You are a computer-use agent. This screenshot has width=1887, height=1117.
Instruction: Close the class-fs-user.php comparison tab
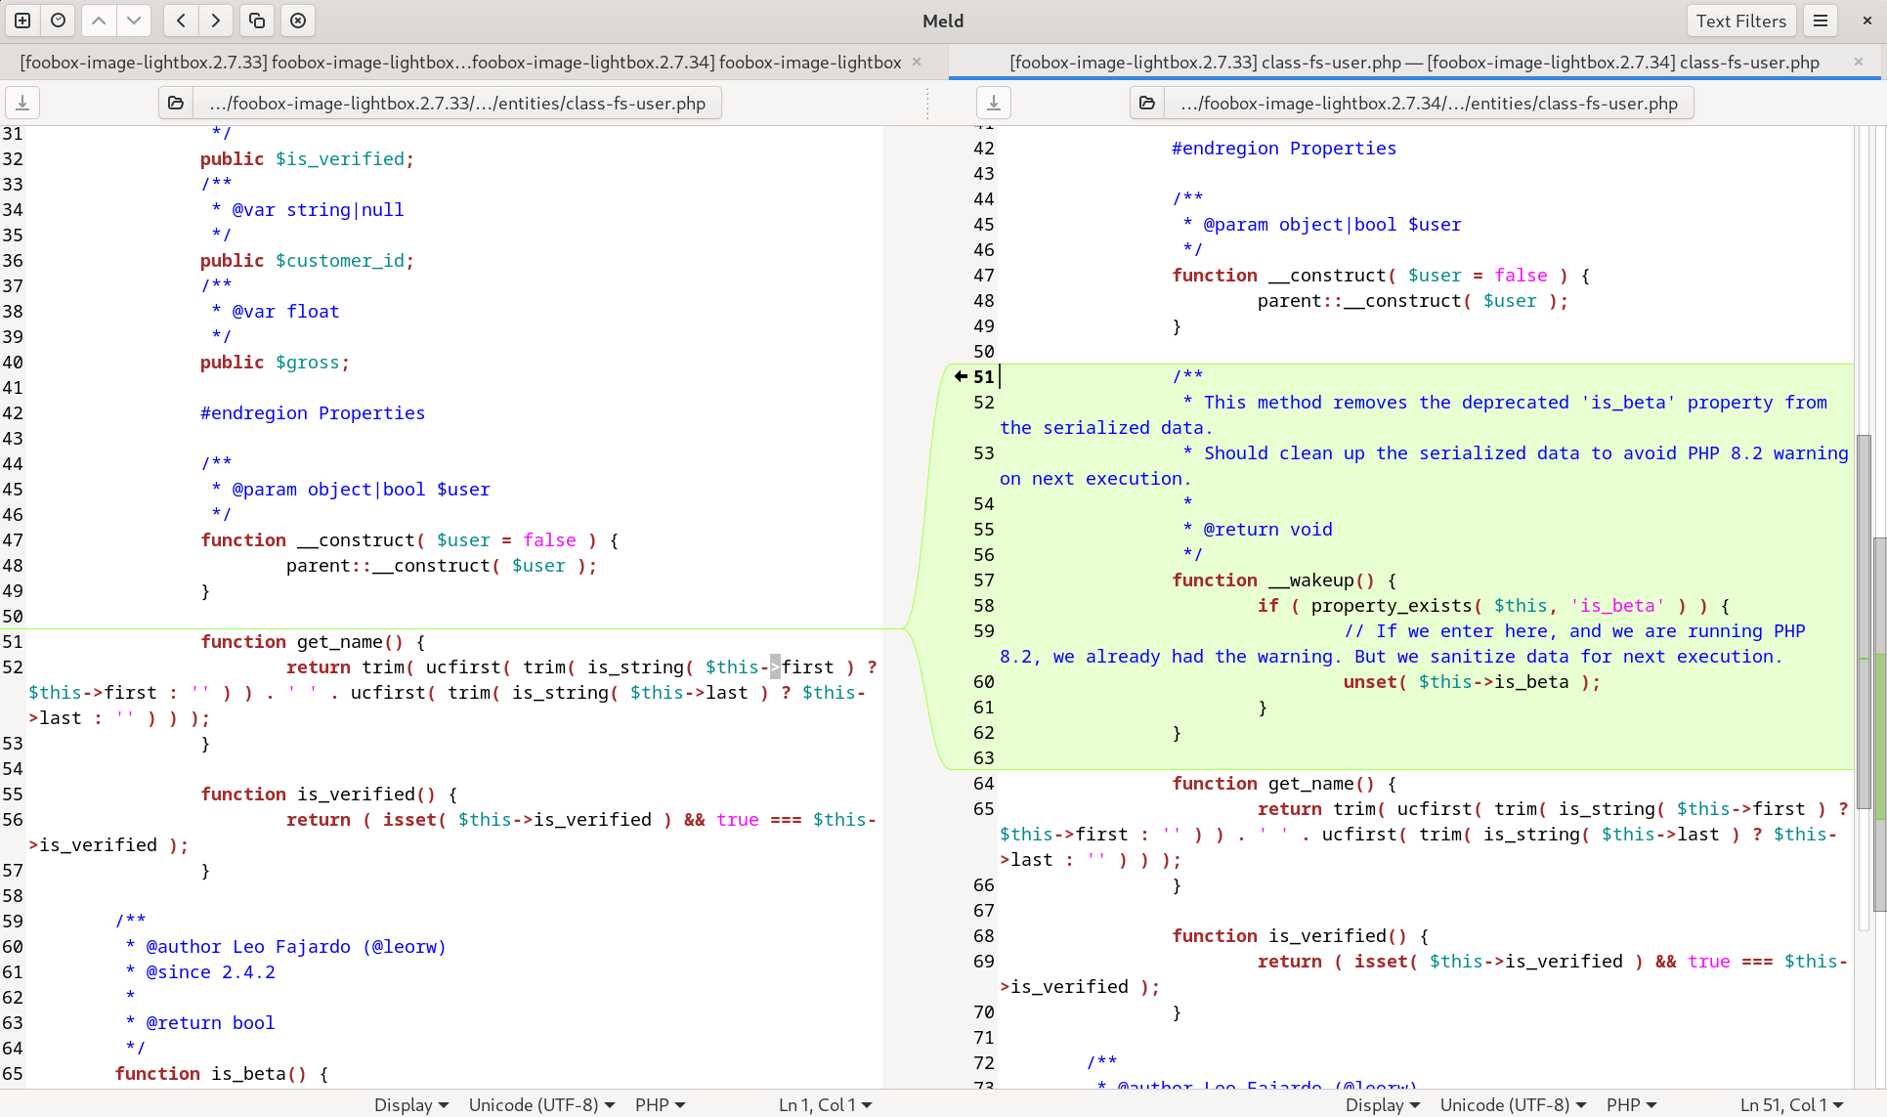(1859, 63)
